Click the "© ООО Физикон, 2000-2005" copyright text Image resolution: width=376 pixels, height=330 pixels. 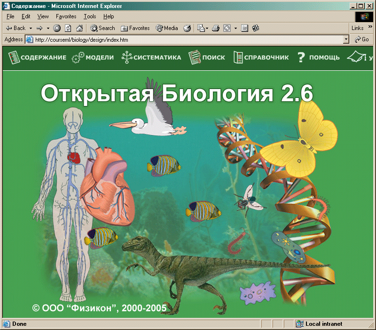pos(99,308)
